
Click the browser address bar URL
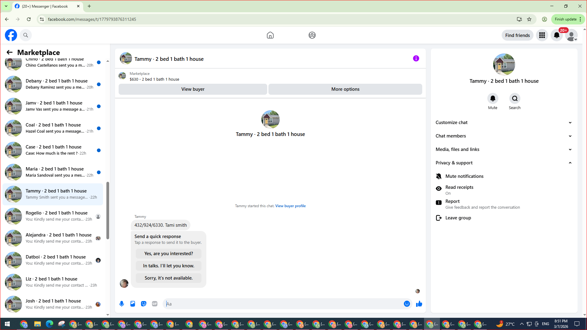tap(92, 19)
